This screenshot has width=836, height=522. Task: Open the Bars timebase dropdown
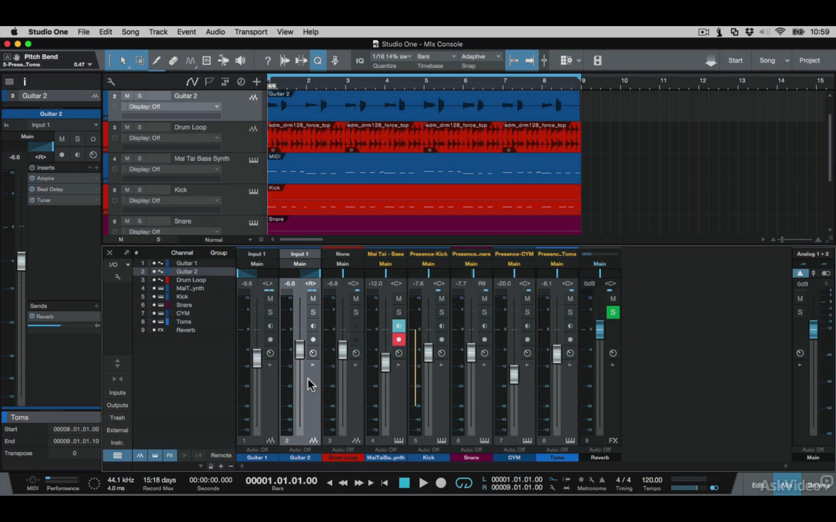(x=437, y=56)
